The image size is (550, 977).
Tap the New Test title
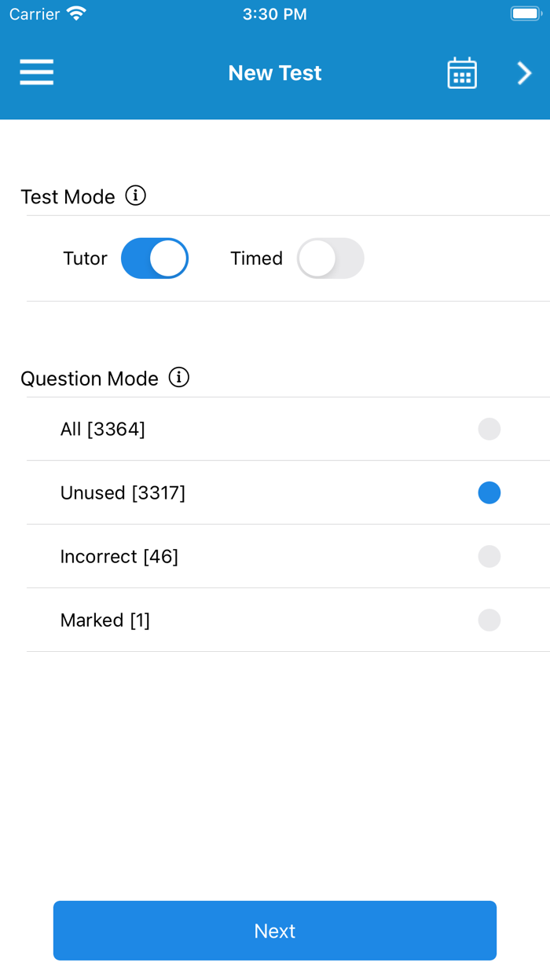tap(274, 72)
